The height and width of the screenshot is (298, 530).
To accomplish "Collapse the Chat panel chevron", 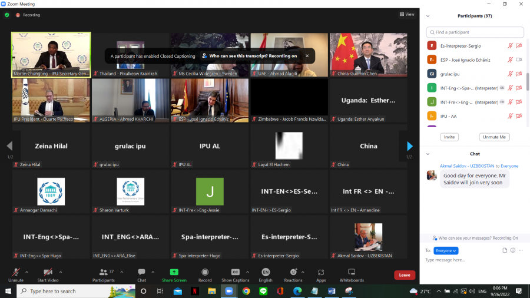I will point(428,154).
